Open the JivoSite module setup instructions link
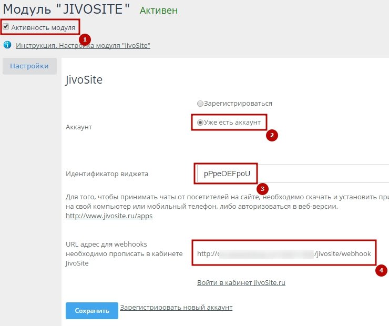389x326 pixels. [x=83, y=45]
